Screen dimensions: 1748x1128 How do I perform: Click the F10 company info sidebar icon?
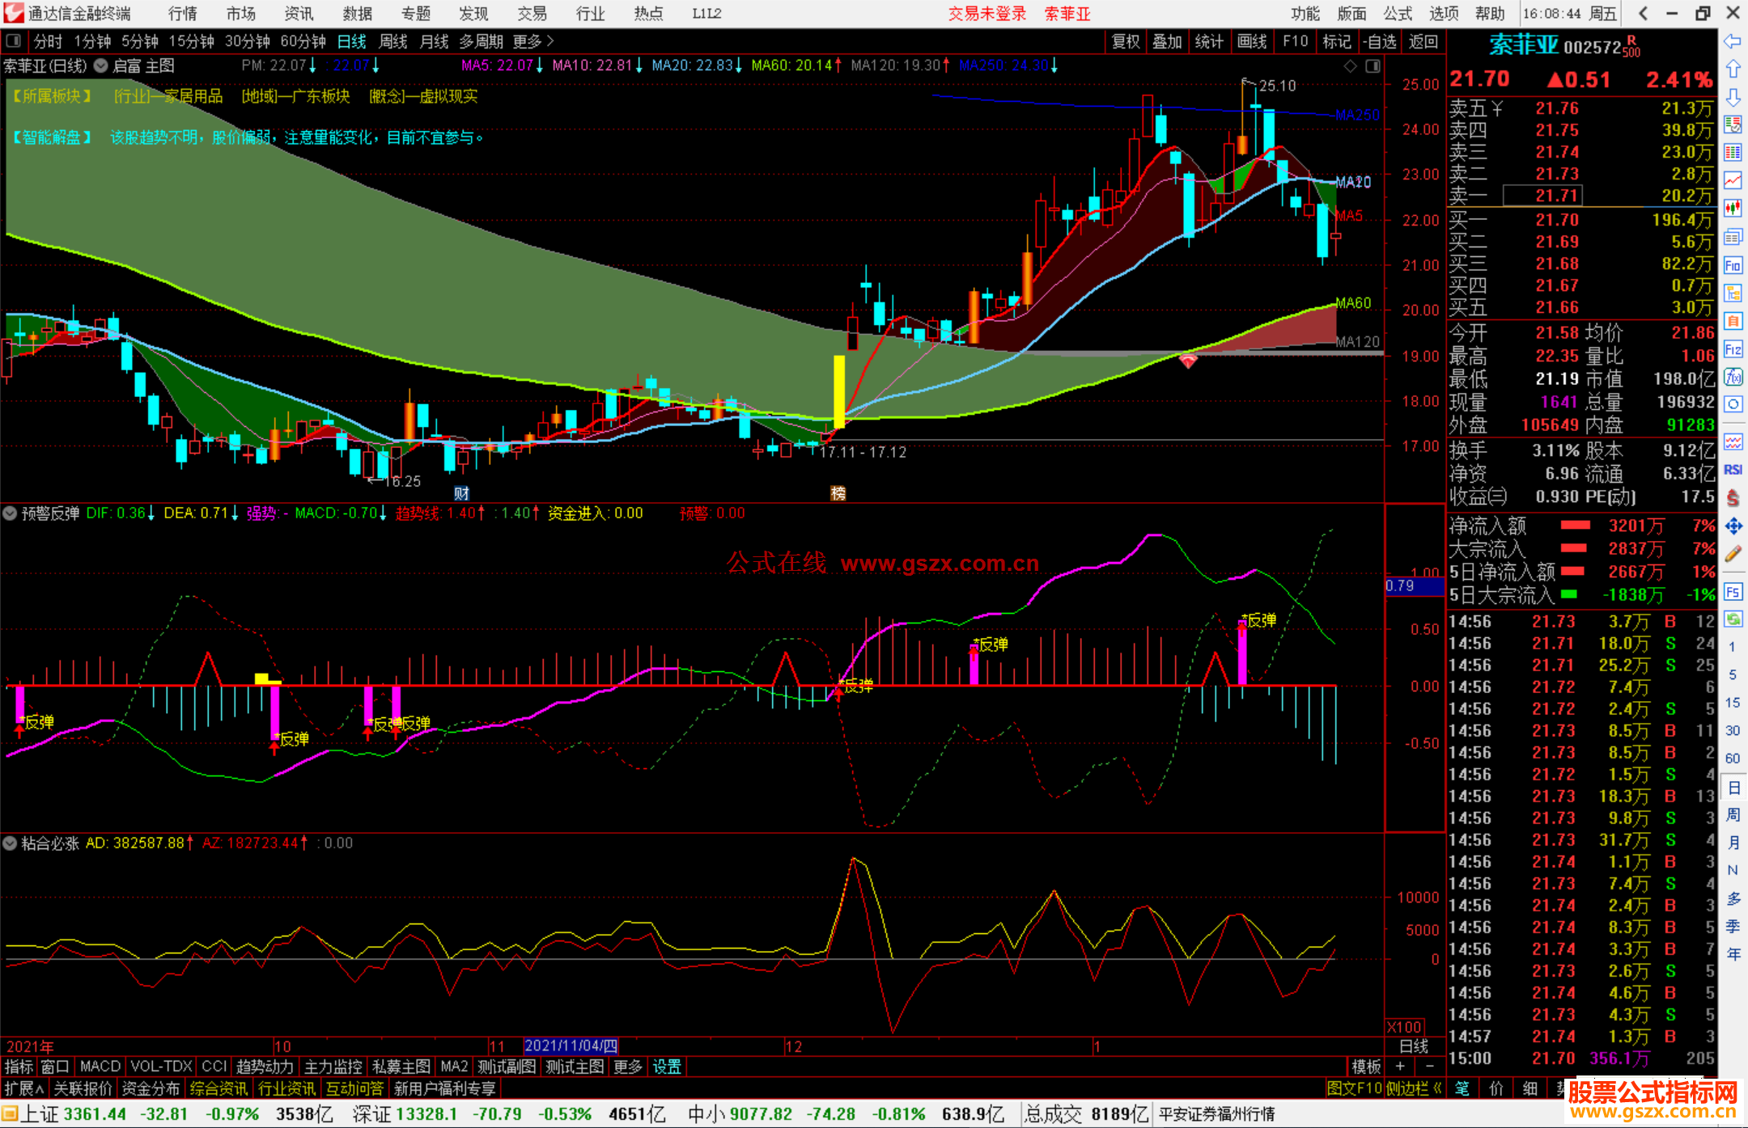pyautogui.click(x=1733, y=265)
